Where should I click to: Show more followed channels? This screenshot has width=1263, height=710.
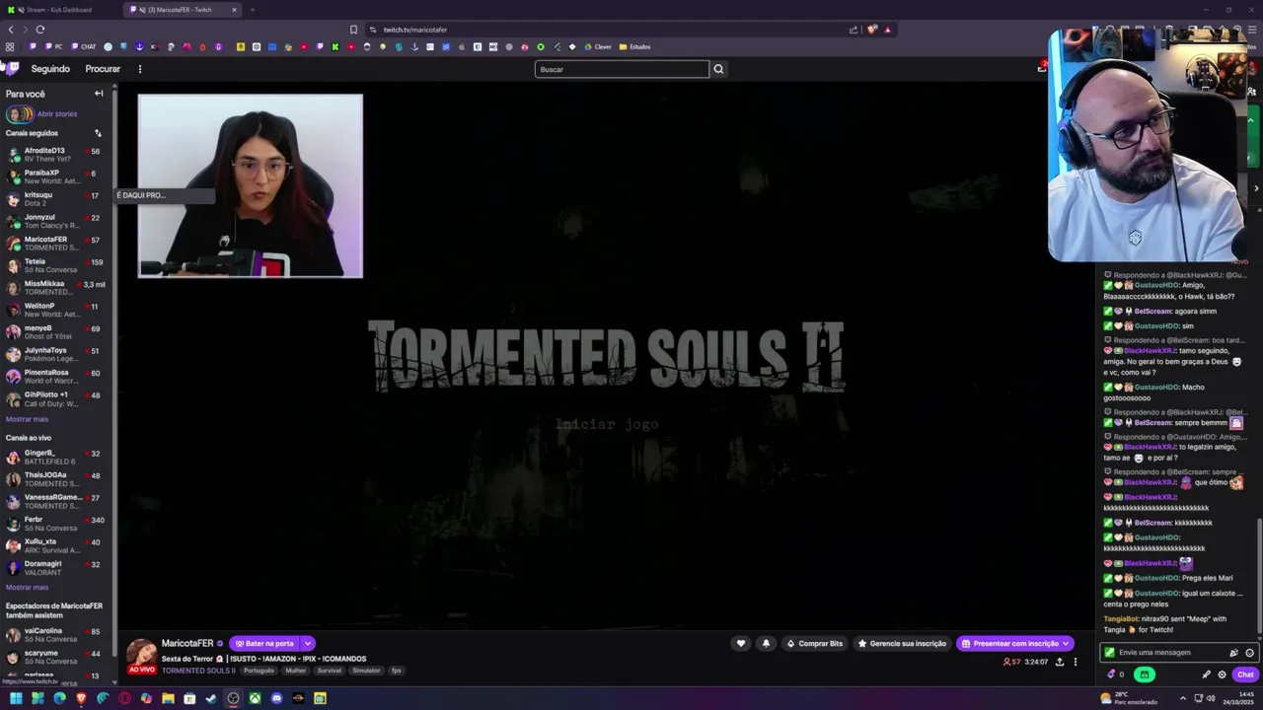pyautogui.click(x=27, y=419)
